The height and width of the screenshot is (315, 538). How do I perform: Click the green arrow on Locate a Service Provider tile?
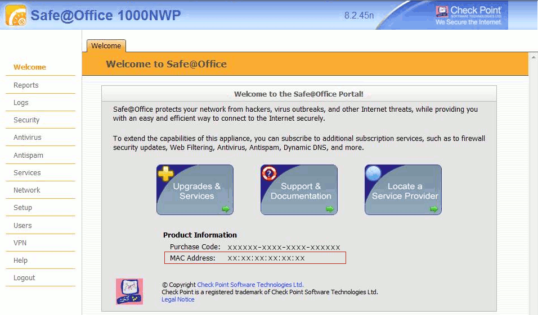[x=434, y=208]
